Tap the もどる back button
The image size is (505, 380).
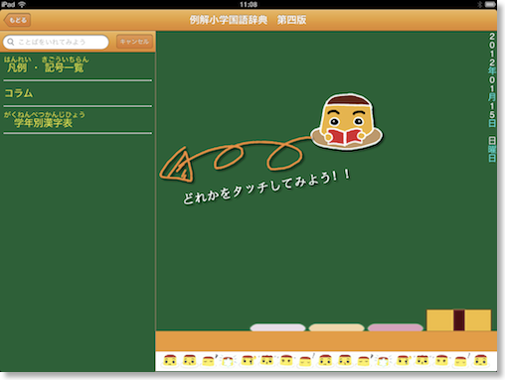17,20
